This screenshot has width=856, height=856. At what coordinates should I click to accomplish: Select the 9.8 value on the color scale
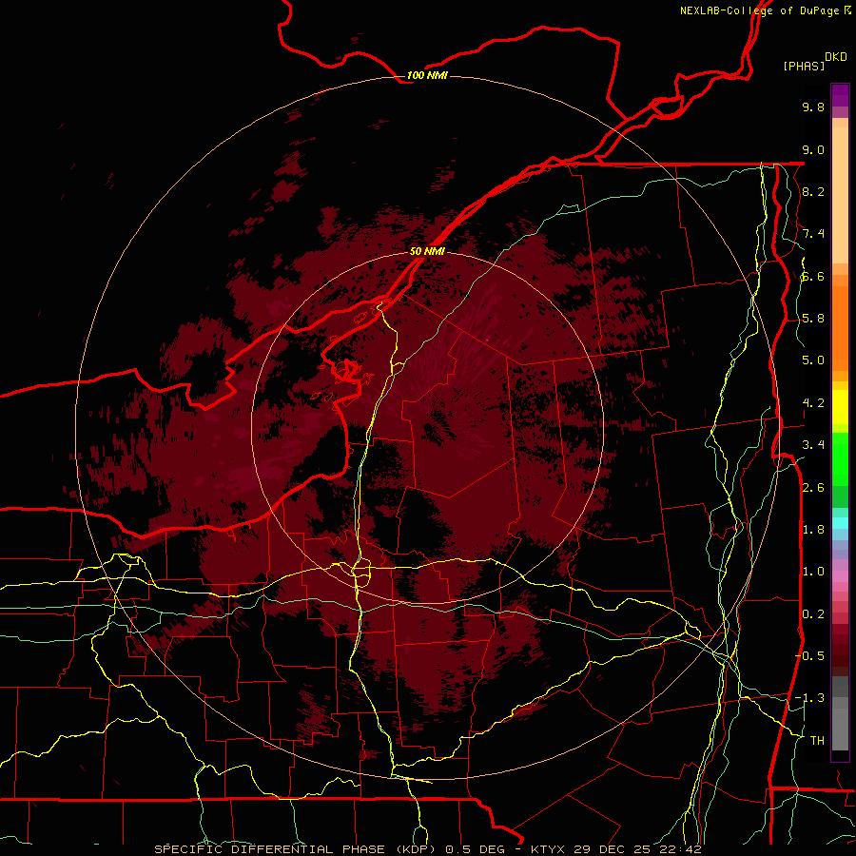click(x=813, y=107)
